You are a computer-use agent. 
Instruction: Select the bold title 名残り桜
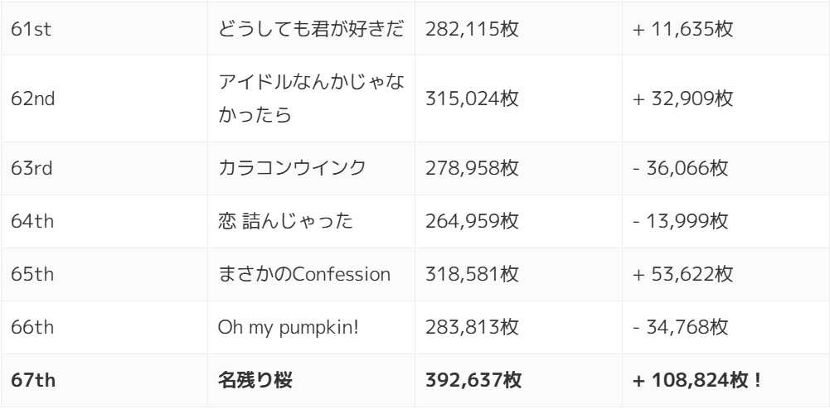pos(255,381)
